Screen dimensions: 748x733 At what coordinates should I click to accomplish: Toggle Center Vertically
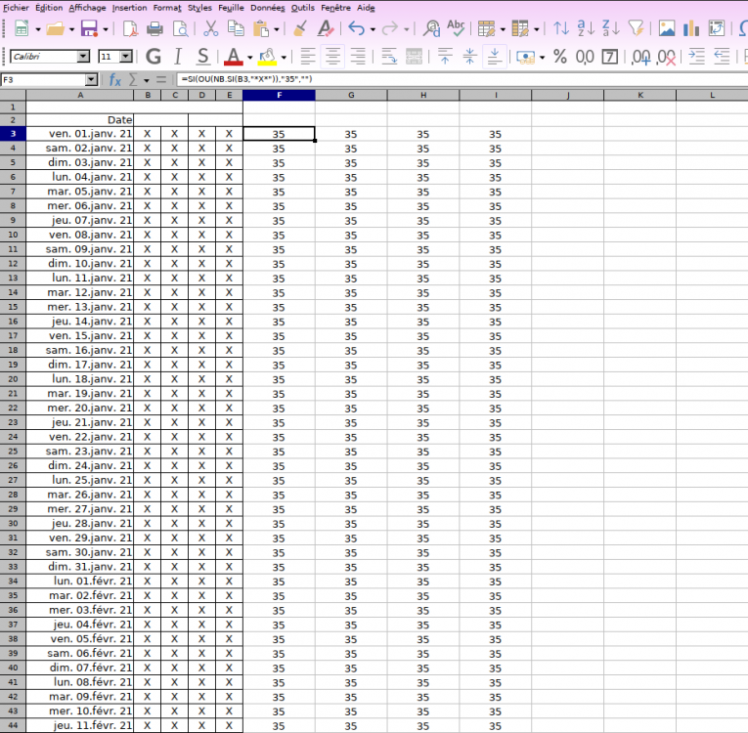pyautogui.click(x=470, y=57)
